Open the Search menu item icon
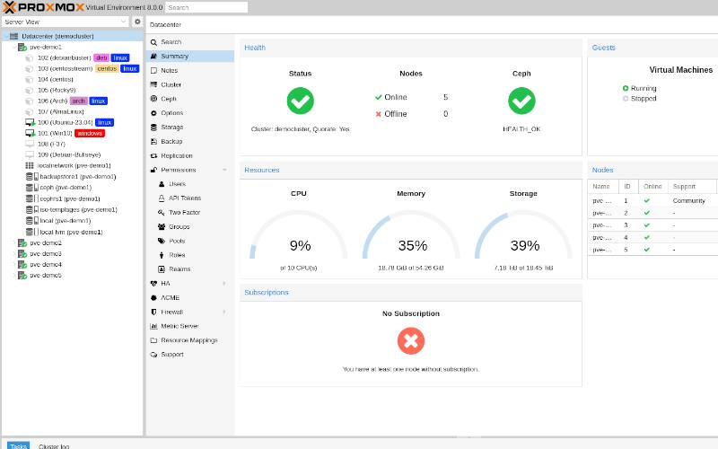The height and width of the screenshot is (449, 718). click(x=153, y=42)
